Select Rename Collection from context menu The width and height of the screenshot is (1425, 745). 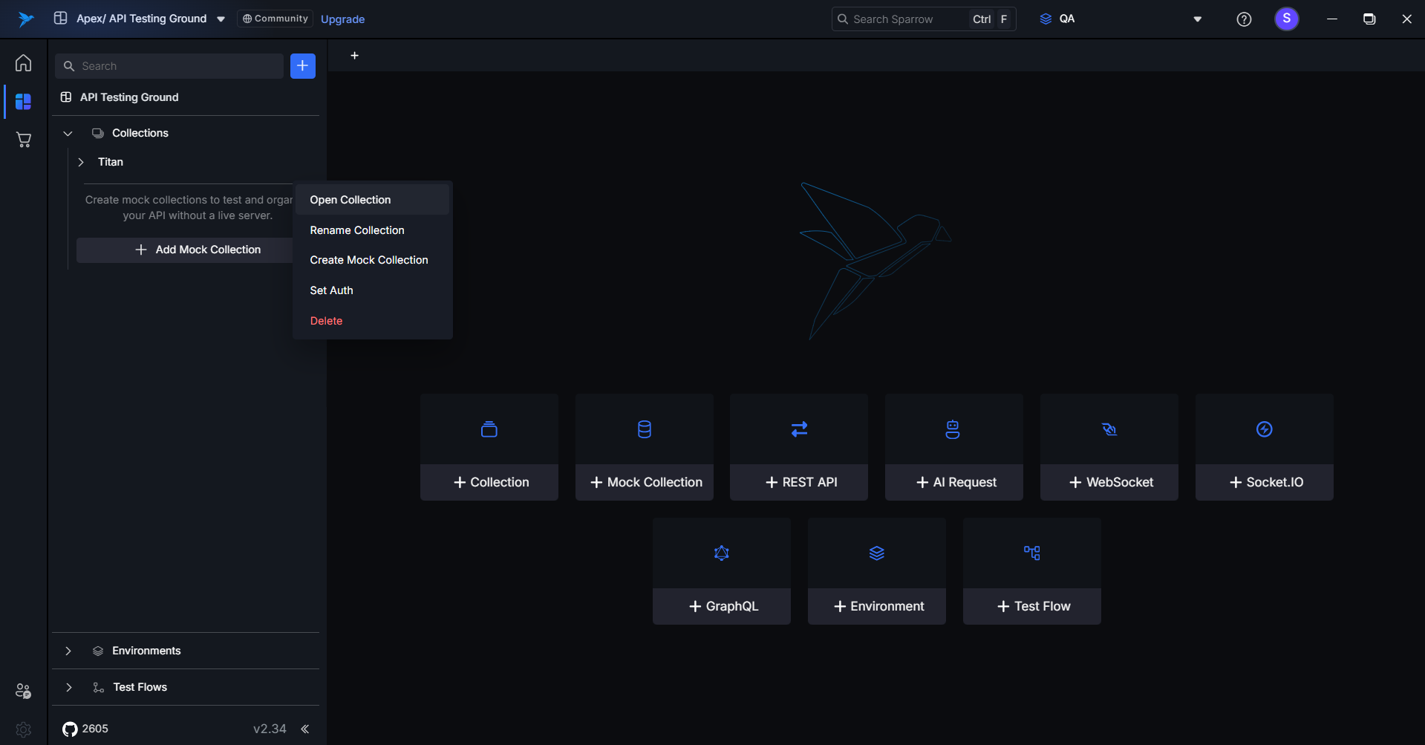[357, 230]
